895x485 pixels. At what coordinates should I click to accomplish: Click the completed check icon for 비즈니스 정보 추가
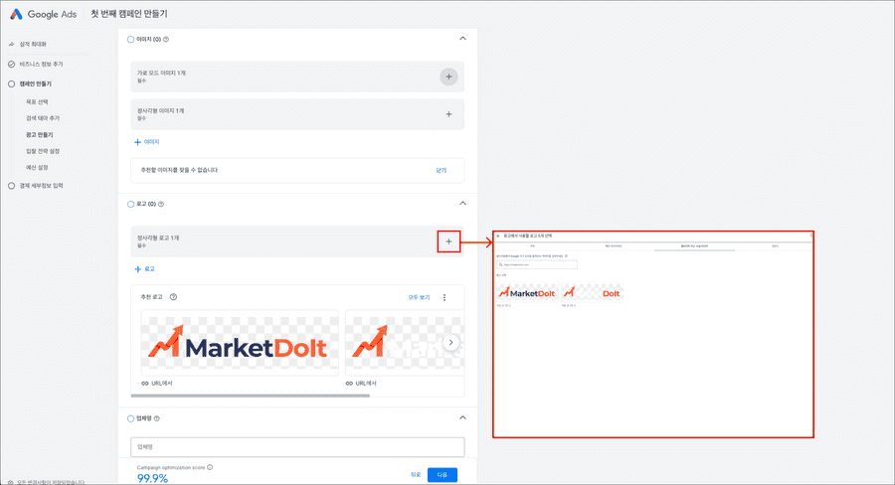[x=11, y=64]
